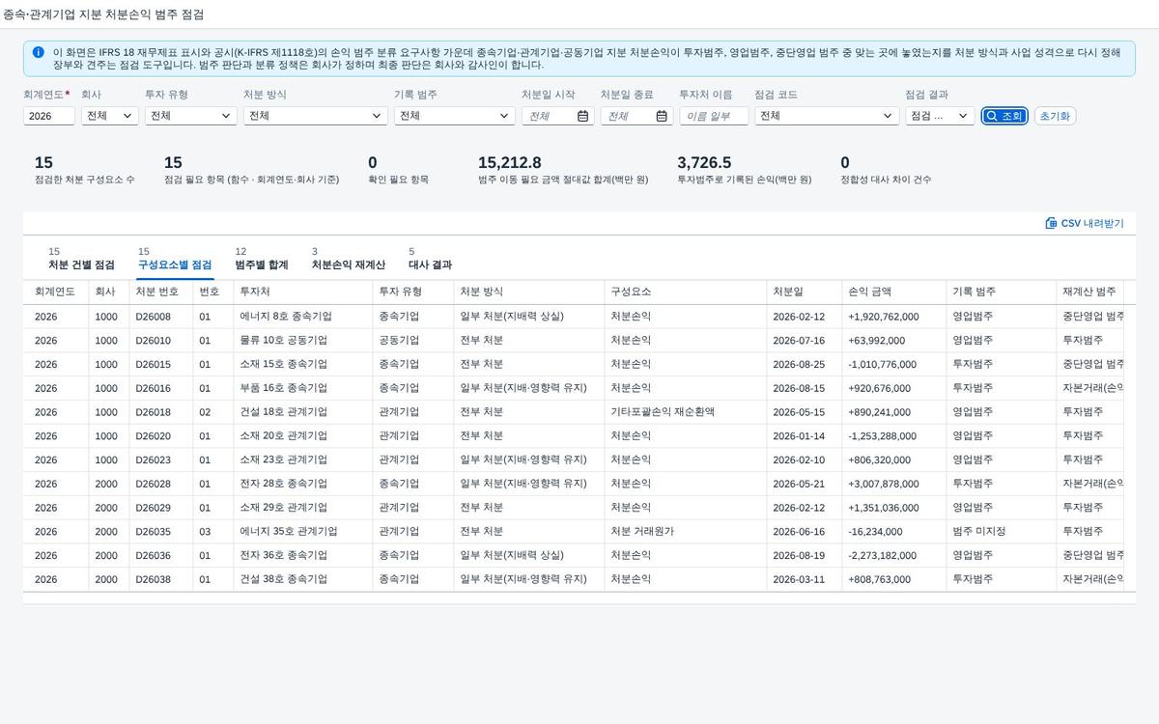Screen dimensions: 1159x724
Task: Expand the 투자 유형 dropdown
Action: (190, 116)
